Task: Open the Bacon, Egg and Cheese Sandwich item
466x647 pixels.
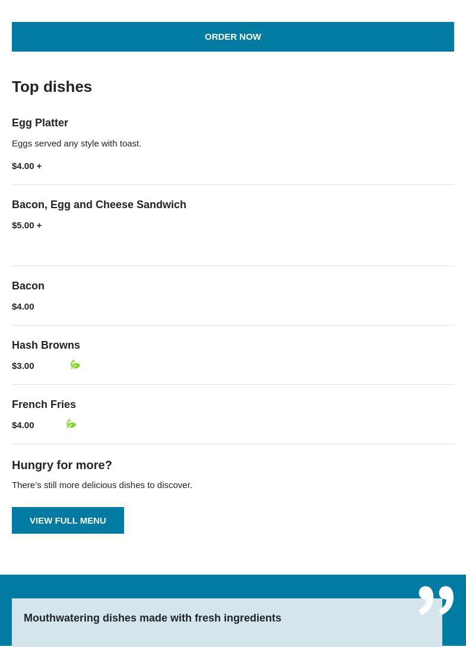Action: click(x=99, y=205)
